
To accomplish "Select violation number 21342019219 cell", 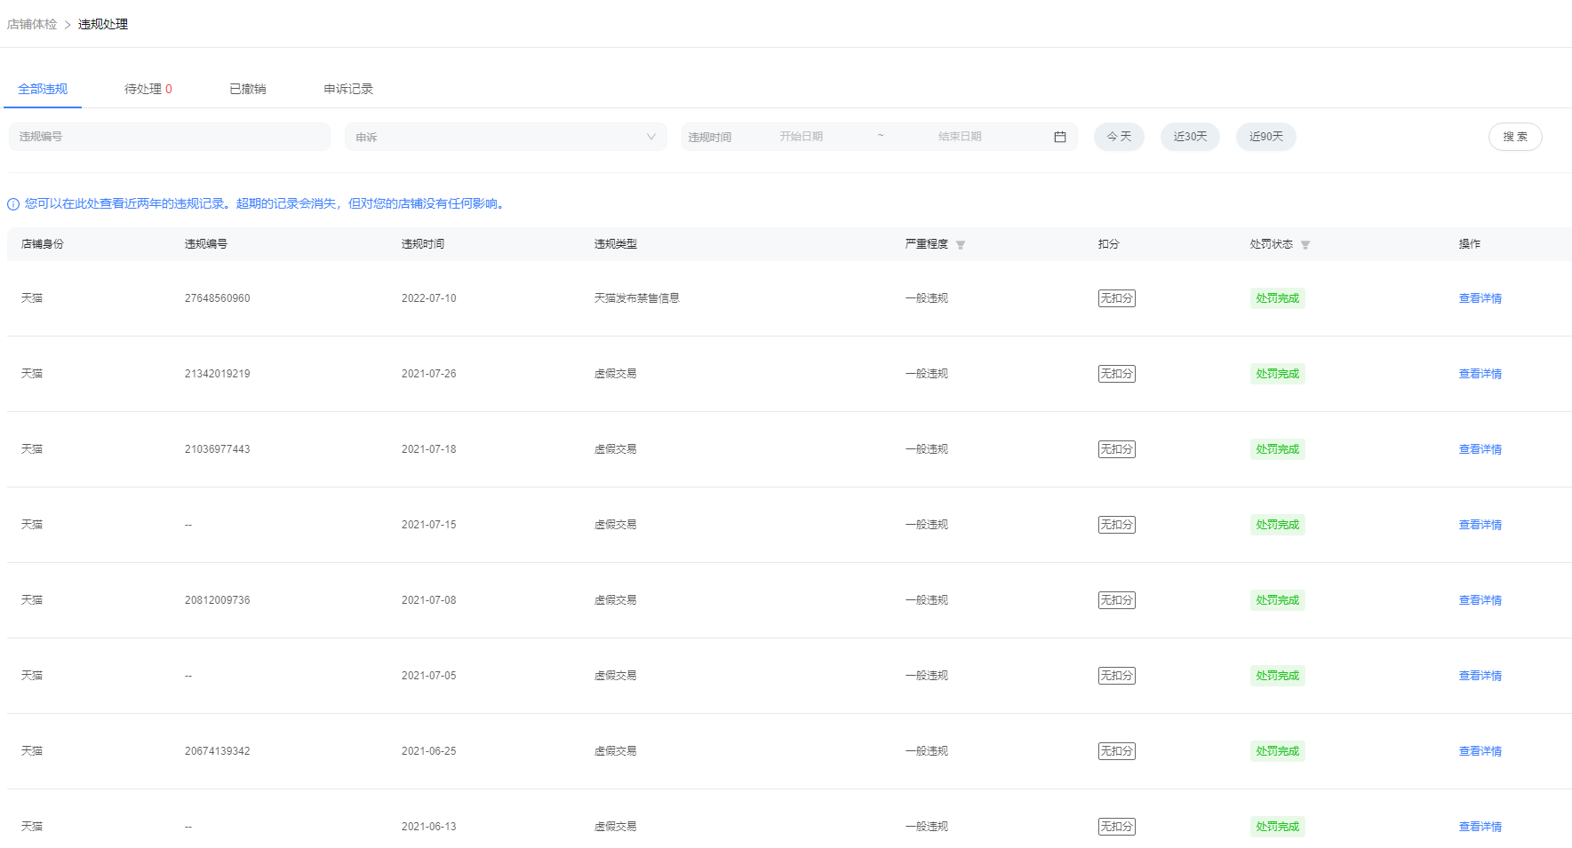I will pos(218,374).
